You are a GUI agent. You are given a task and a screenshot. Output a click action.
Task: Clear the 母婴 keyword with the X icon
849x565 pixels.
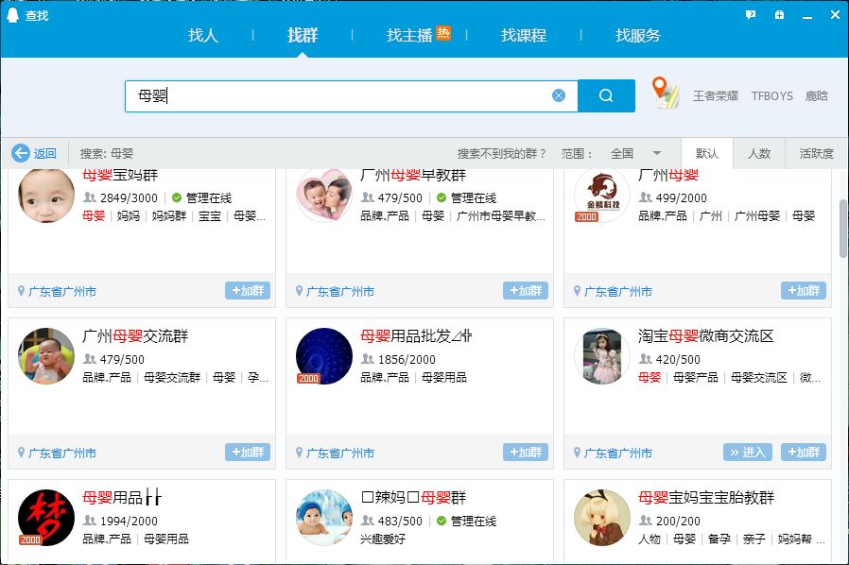[560, 95]
